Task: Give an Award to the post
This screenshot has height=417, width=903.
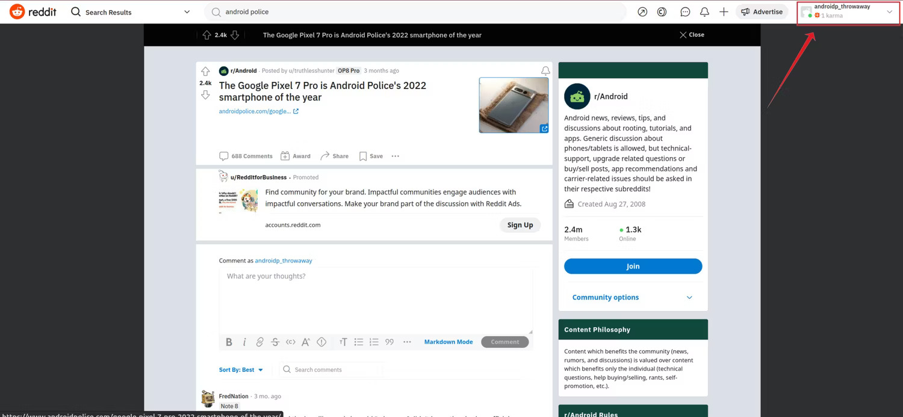Action: pyautogui.click(x=296, y=156)
